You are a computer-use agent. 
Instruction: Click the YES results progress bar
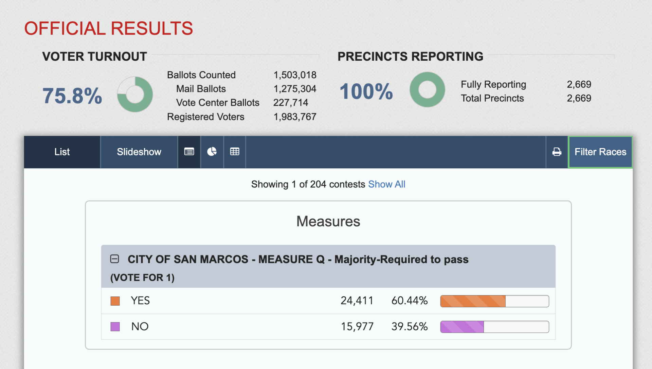pos(494,301)
